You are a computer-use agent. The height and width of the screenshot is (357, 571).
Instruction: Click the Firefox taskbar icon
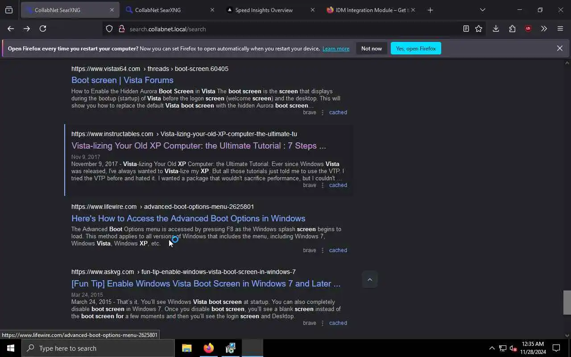(208, 348)
